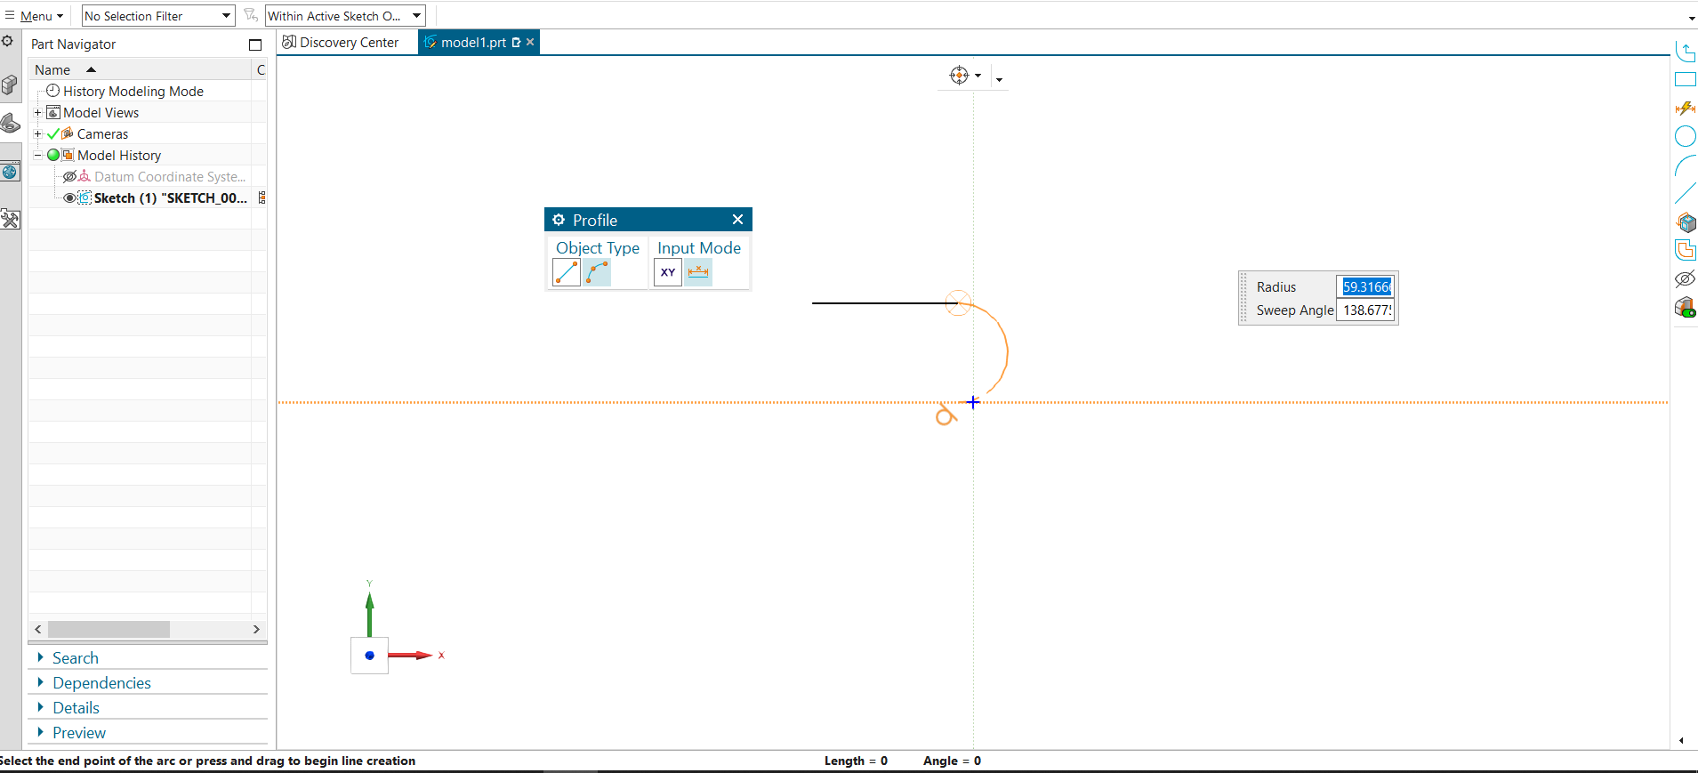This screenshot has height=773, width=1698.
Task: Select the Line tool in right toolbar
Action: coord(1685,193)
